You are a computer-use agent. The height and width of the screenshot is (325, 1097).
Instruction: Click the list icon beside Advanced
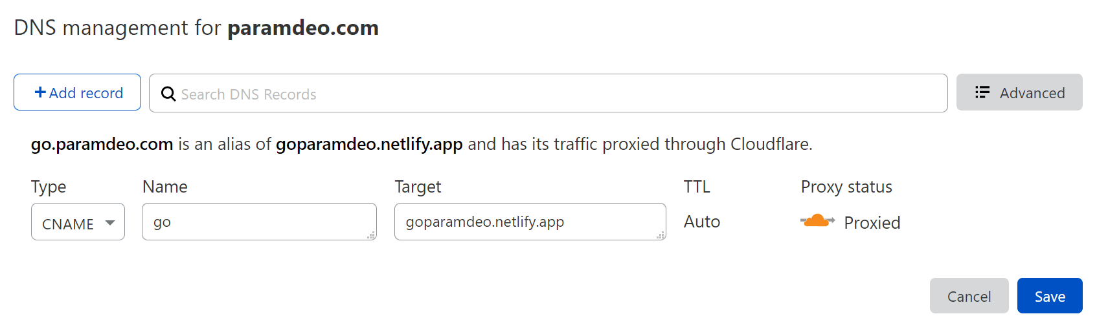point(982,92)
